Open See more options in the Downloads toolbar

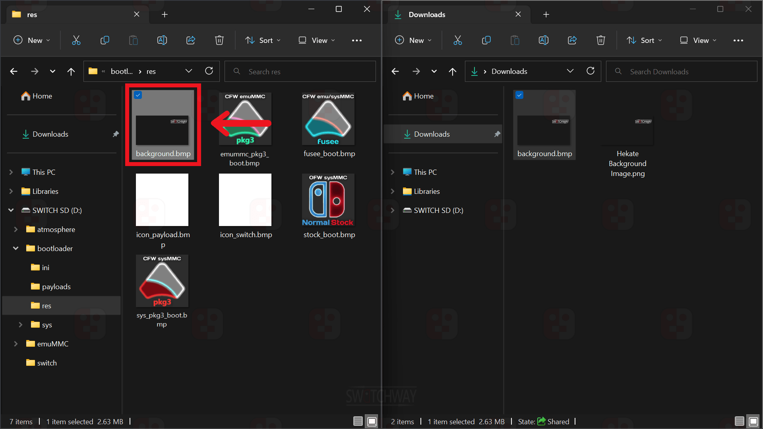pyautogui.click(x=738, y=40)
